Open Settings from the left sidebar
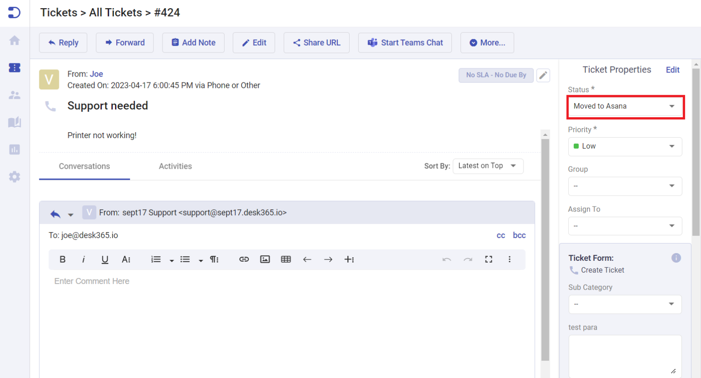The image size is (701, 378). tap(14, 177)
